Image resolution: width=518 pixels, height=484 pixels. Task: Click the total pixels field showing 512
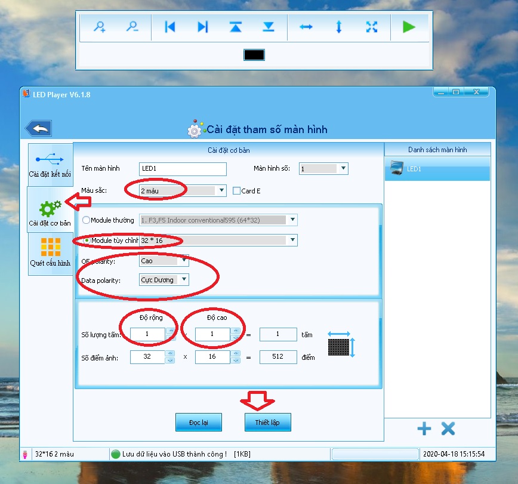(278, 357)
